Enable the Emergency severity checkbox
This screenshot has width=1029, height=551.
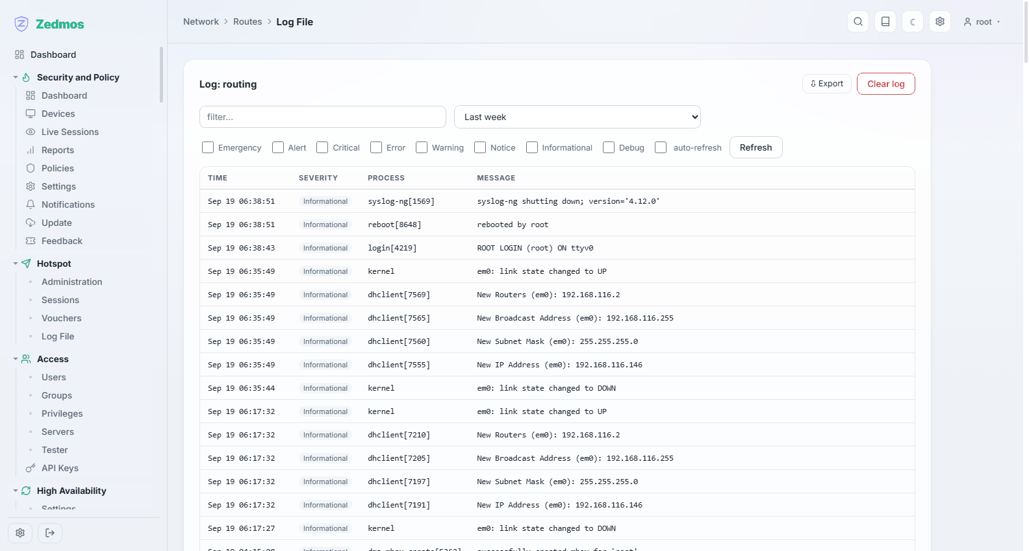pyautogui.click(x=208, y=147)
